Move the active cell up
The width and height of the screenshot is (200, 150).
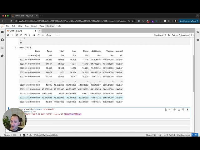tap(170, 109)
